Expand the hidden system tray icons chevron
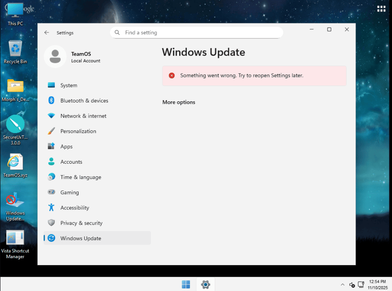Image resolution: width=392 pixels, height=291 pixels. click(343, 285)
